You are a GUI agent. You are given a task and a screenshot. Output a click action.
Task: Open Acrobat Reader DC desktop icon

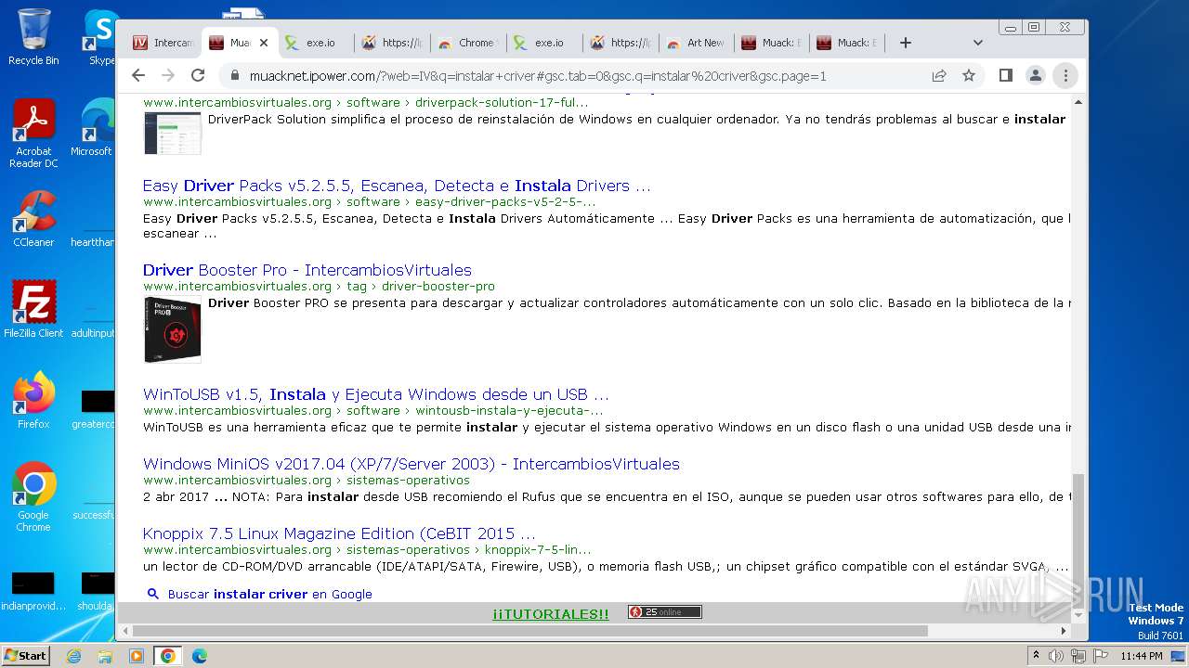pos(33,134)
